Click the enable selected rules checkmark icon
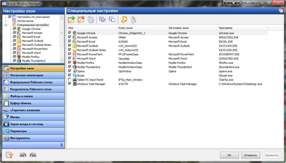Viewport: 286px width, 163px height. (102, 19)
